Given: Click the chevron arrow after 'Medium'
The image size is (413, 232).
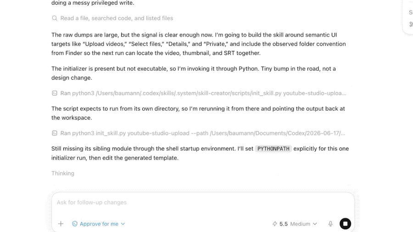Looking at the screenshot, I should point(315,224).
